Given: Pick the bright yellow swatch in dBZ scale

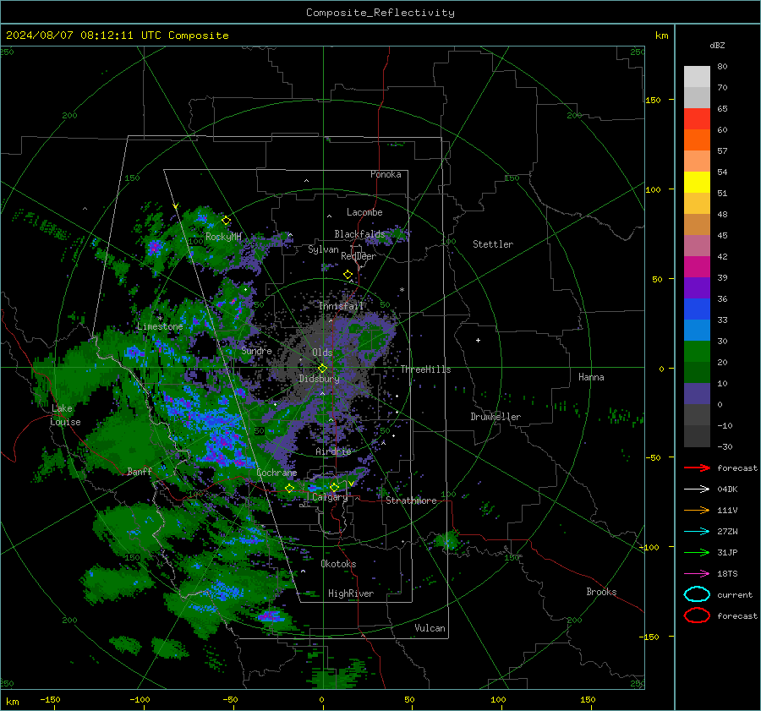Looking at the screenshot, I should pyautogui.click(x=697, y=182).
